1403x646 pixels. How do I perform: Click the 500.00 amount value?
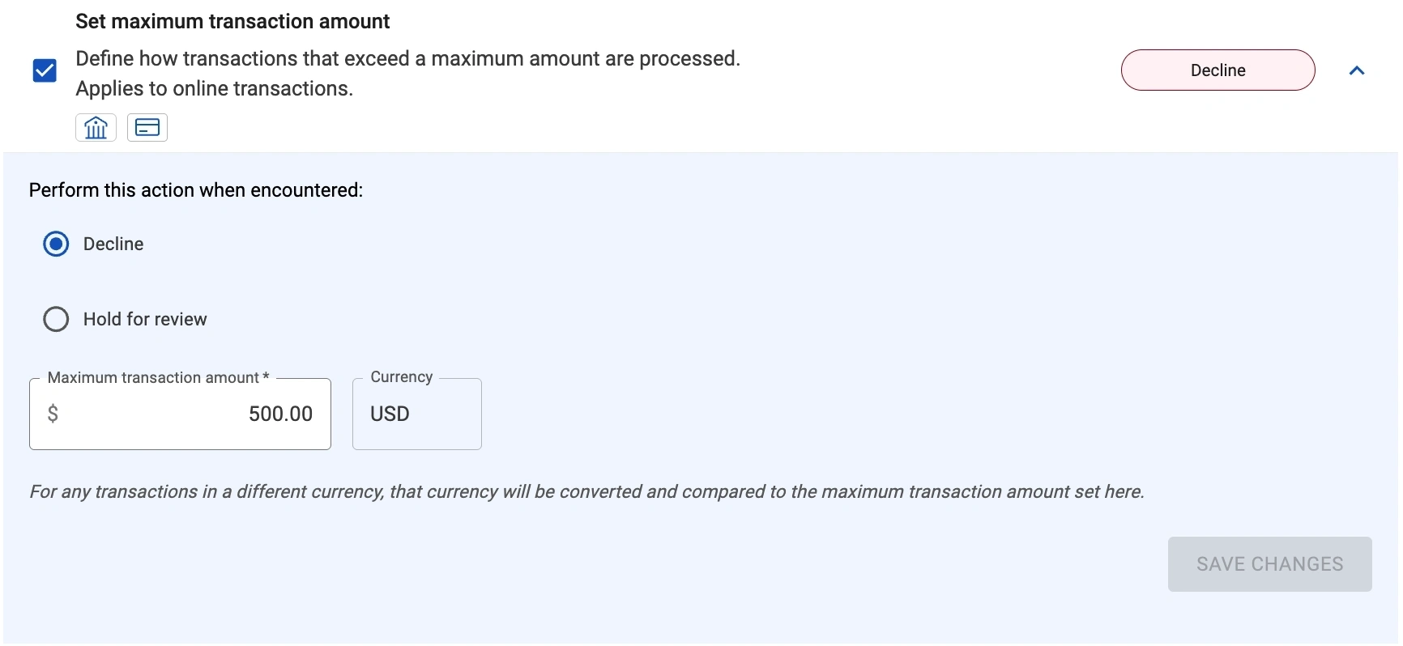pyautogui.click(x=280, y=414)
